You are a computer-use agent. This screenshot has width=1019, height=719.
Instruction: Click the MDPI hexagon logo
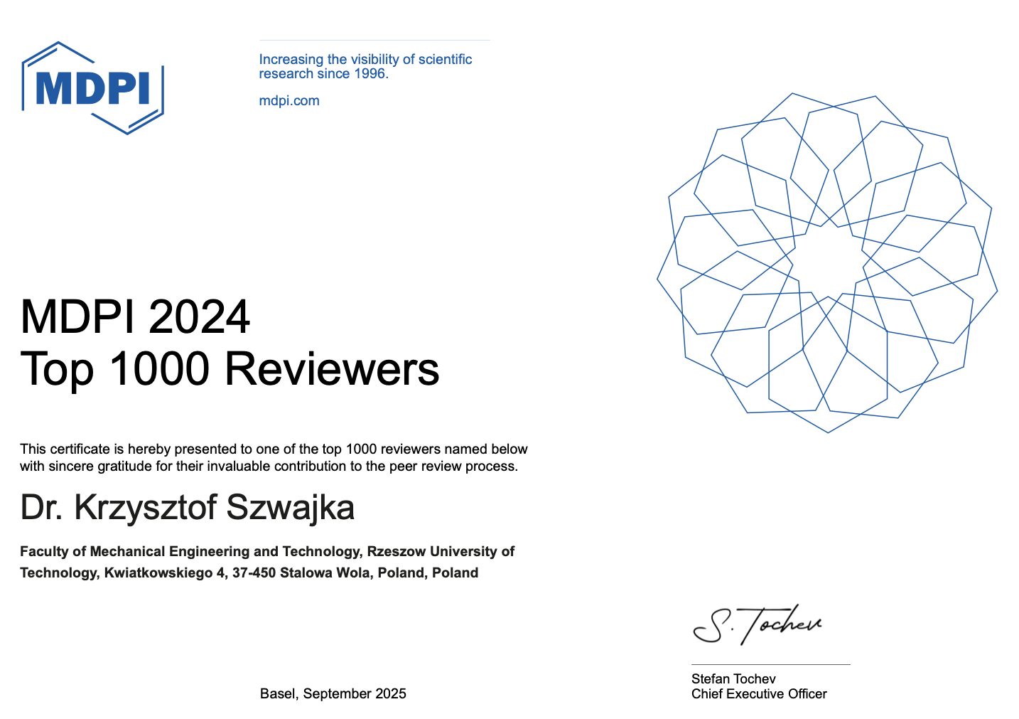click(92, 88)
